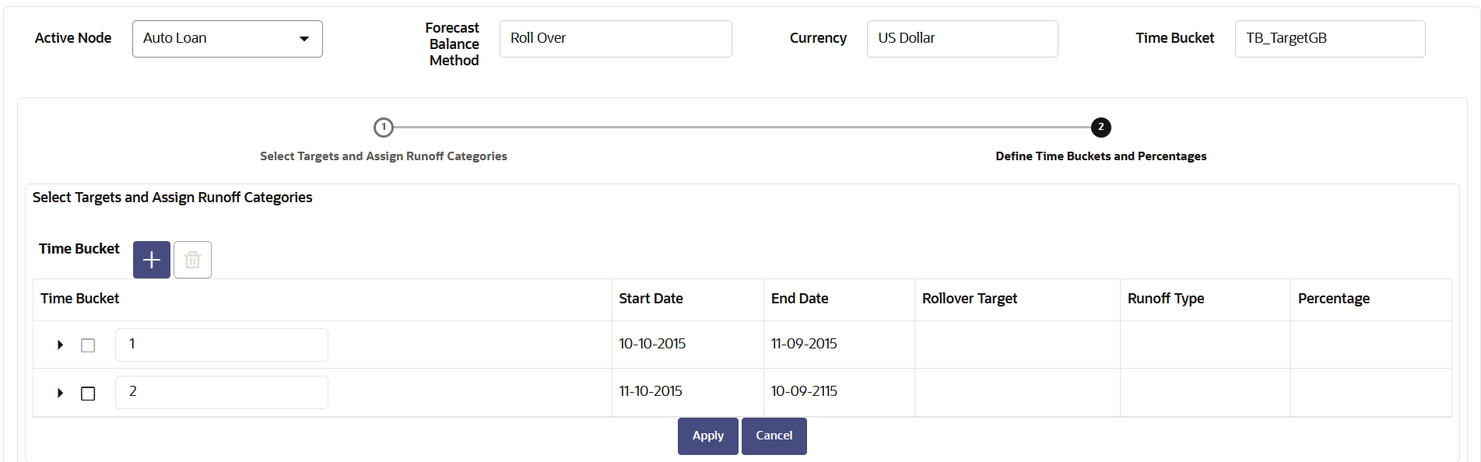Select the Percentage column header
This screenshot has width=1481, height=462.
point(1334,299)
